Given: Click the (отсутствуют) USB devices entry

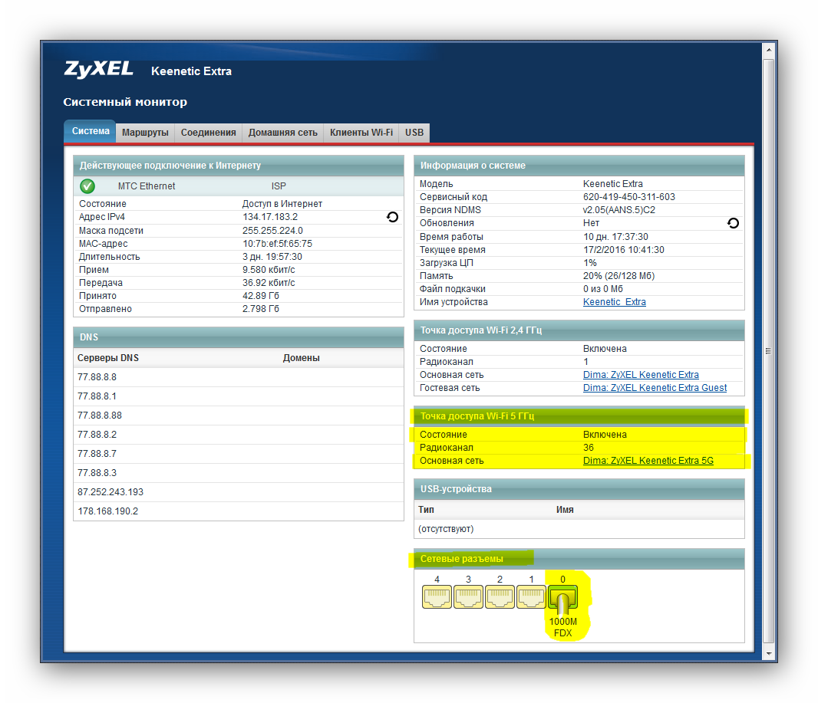Looking at the screenshot, I should 446,529.
